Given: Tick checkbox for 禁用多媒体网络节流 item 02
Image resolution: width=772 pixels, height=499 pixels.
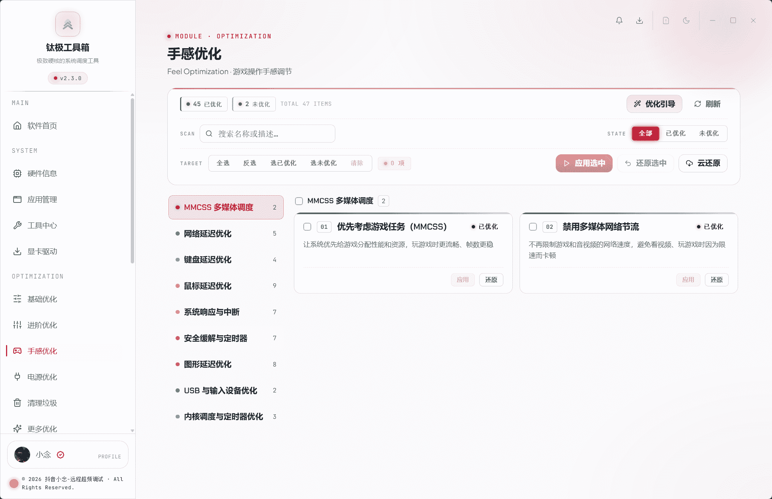Looking at the screenshot, I should tap(533, 227).
